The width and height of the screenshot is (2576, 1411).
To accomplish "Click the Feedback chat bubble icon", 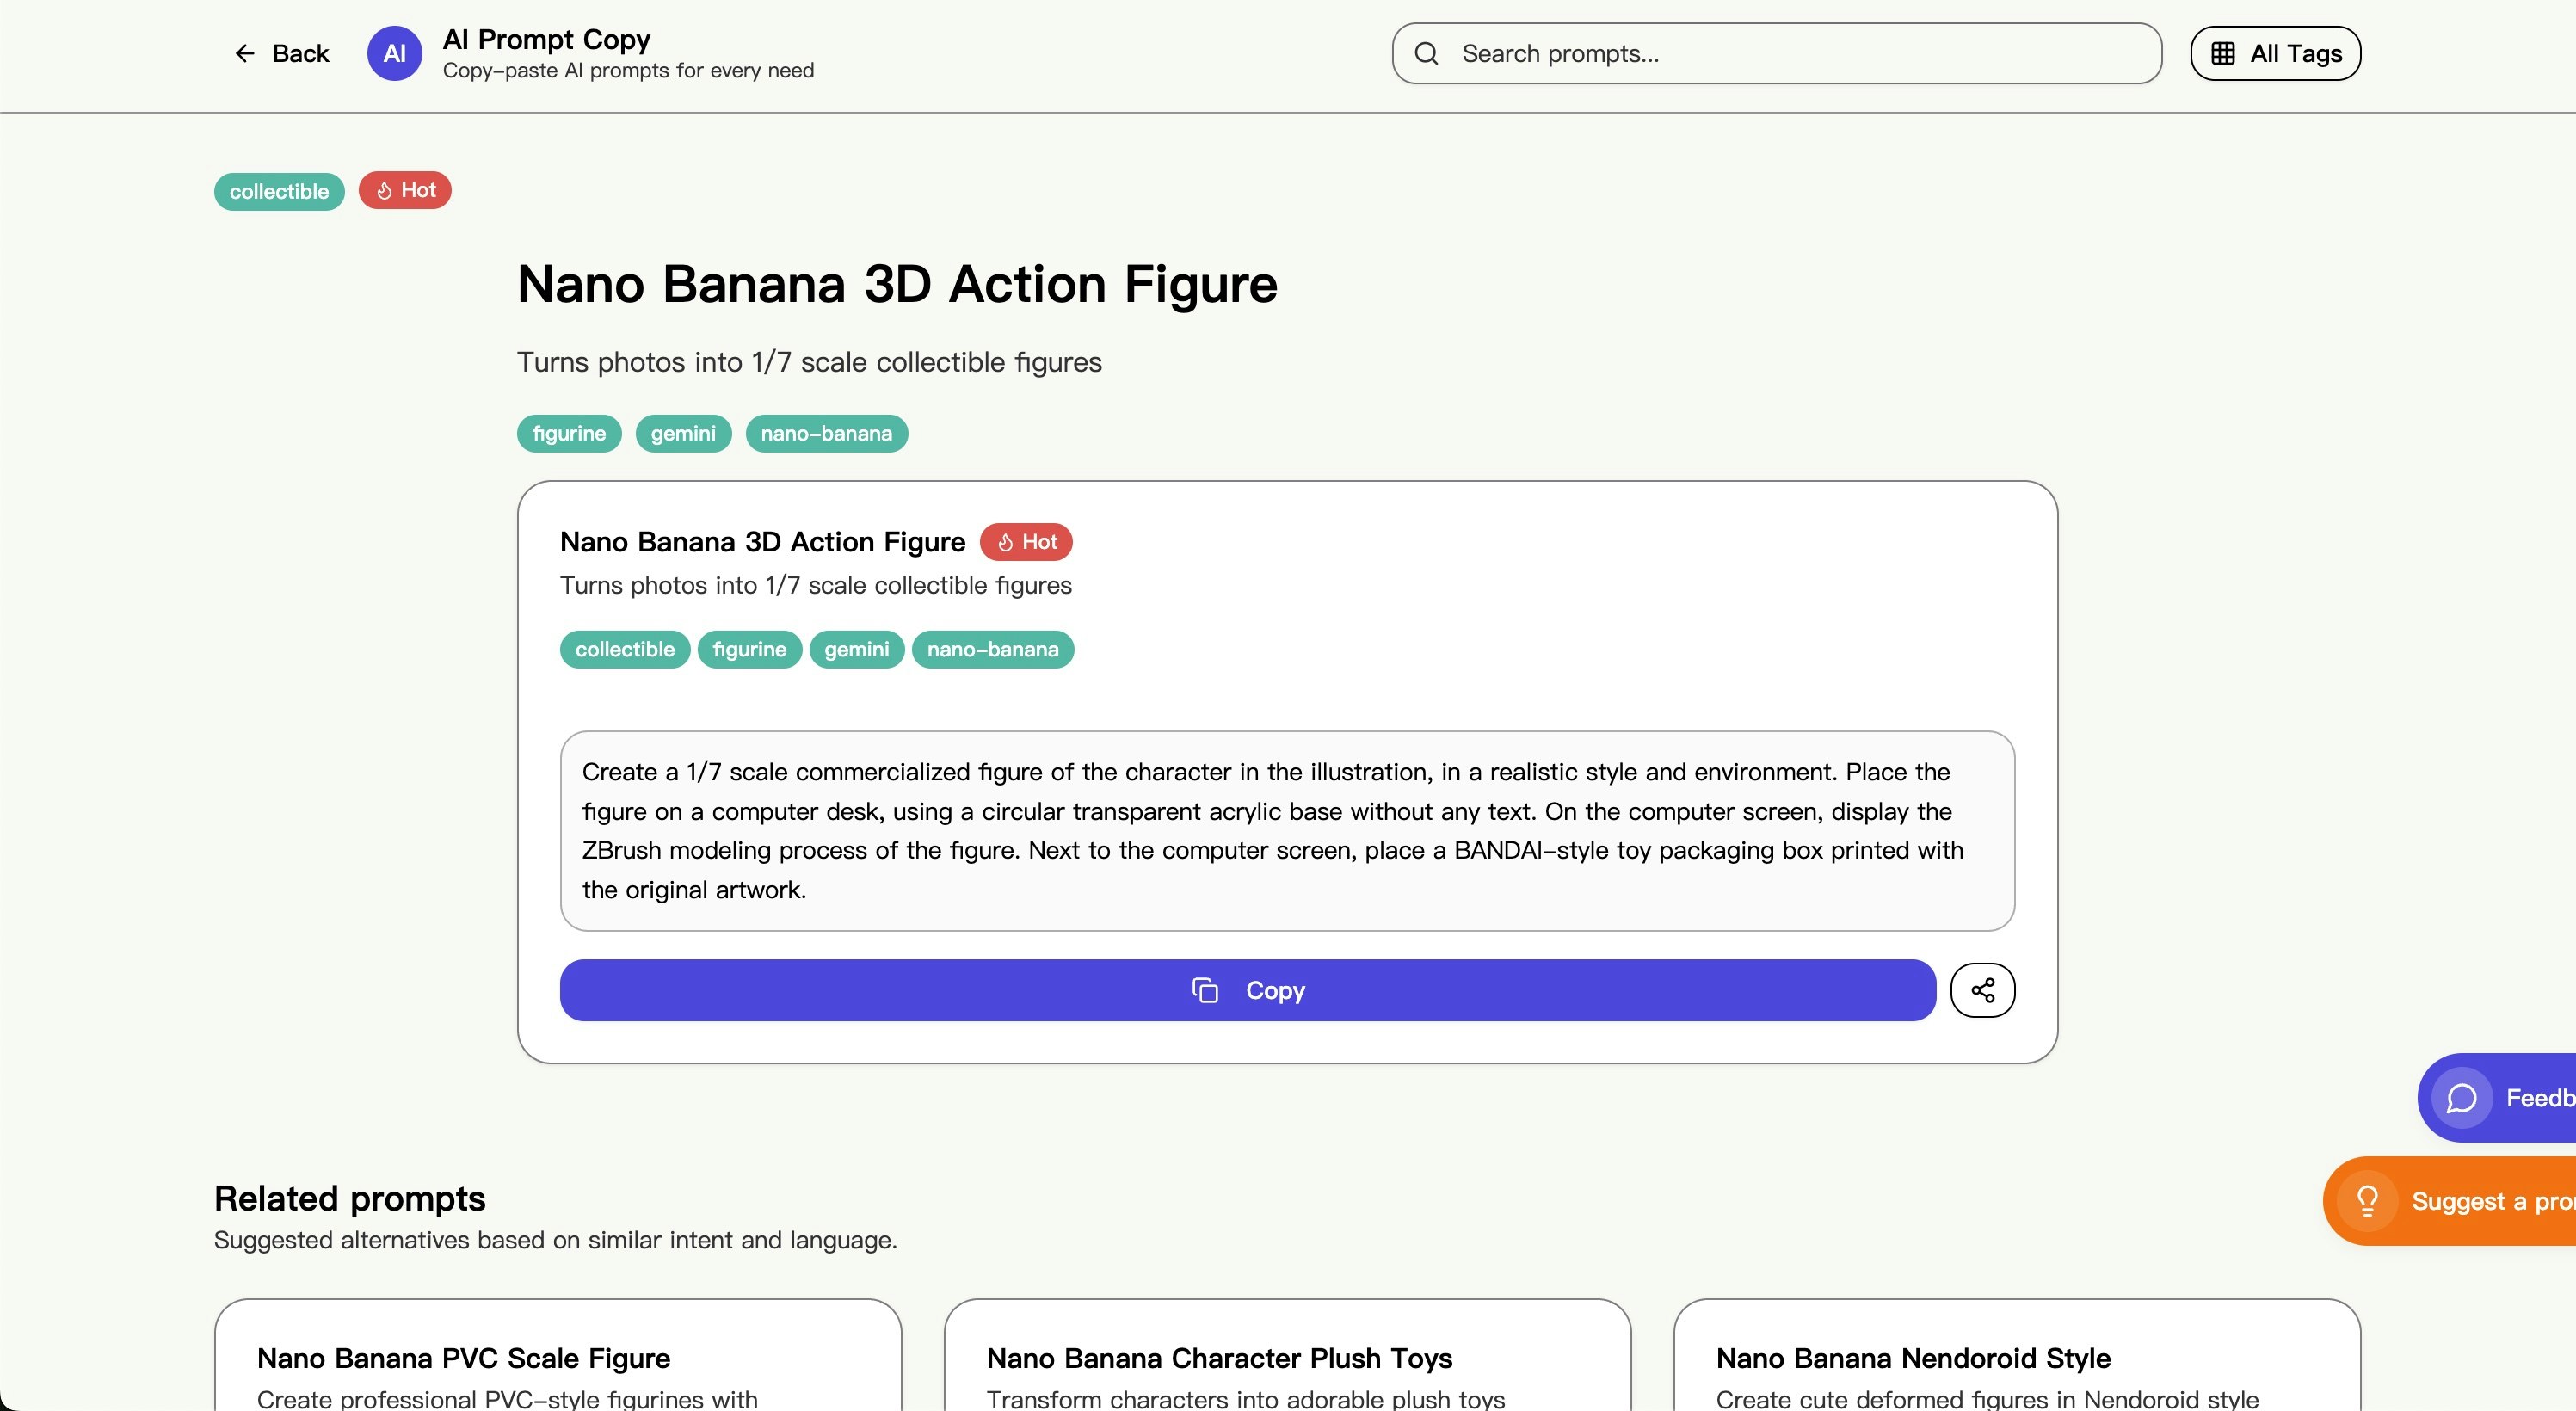I will (2461, 1098).
